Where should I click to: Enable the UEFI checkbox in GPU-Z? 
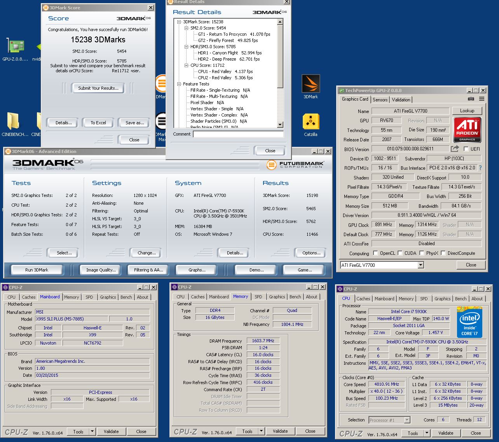tap(466, 149)
